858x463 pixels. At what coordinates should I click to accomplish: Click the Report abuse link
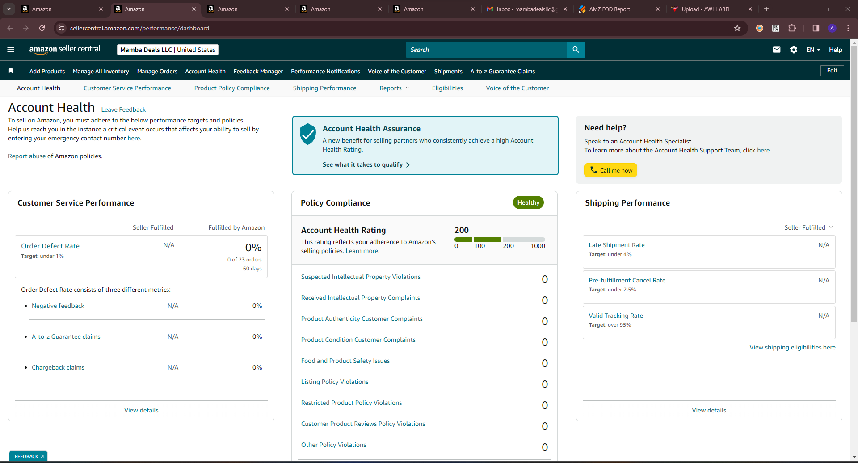[27, 156]
